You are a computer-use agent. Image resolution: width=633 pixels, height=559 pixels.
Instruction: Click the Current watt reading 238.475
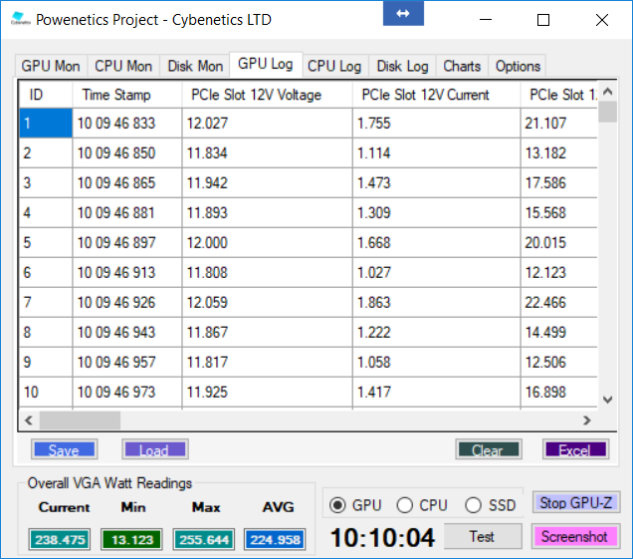point(60,539)
